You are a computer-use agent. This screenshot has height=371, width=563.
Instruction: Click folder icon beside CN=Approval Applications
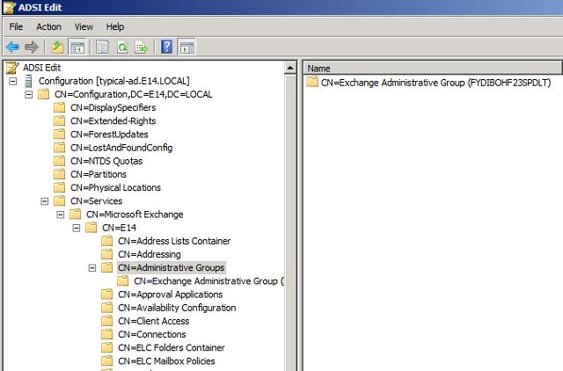tap(107, 294)
